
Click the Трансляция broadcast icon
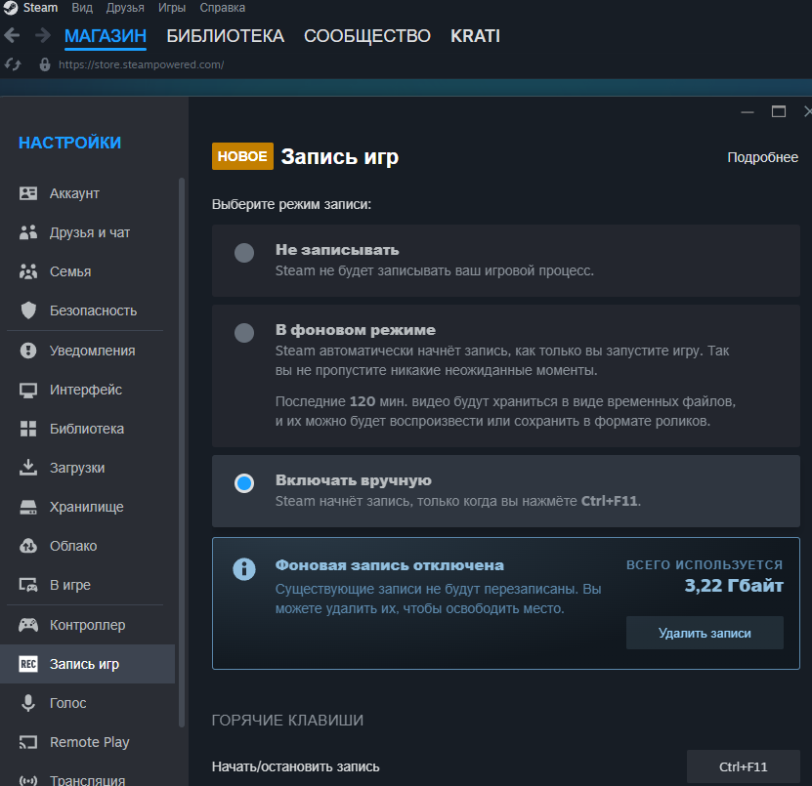pos(28,780)
